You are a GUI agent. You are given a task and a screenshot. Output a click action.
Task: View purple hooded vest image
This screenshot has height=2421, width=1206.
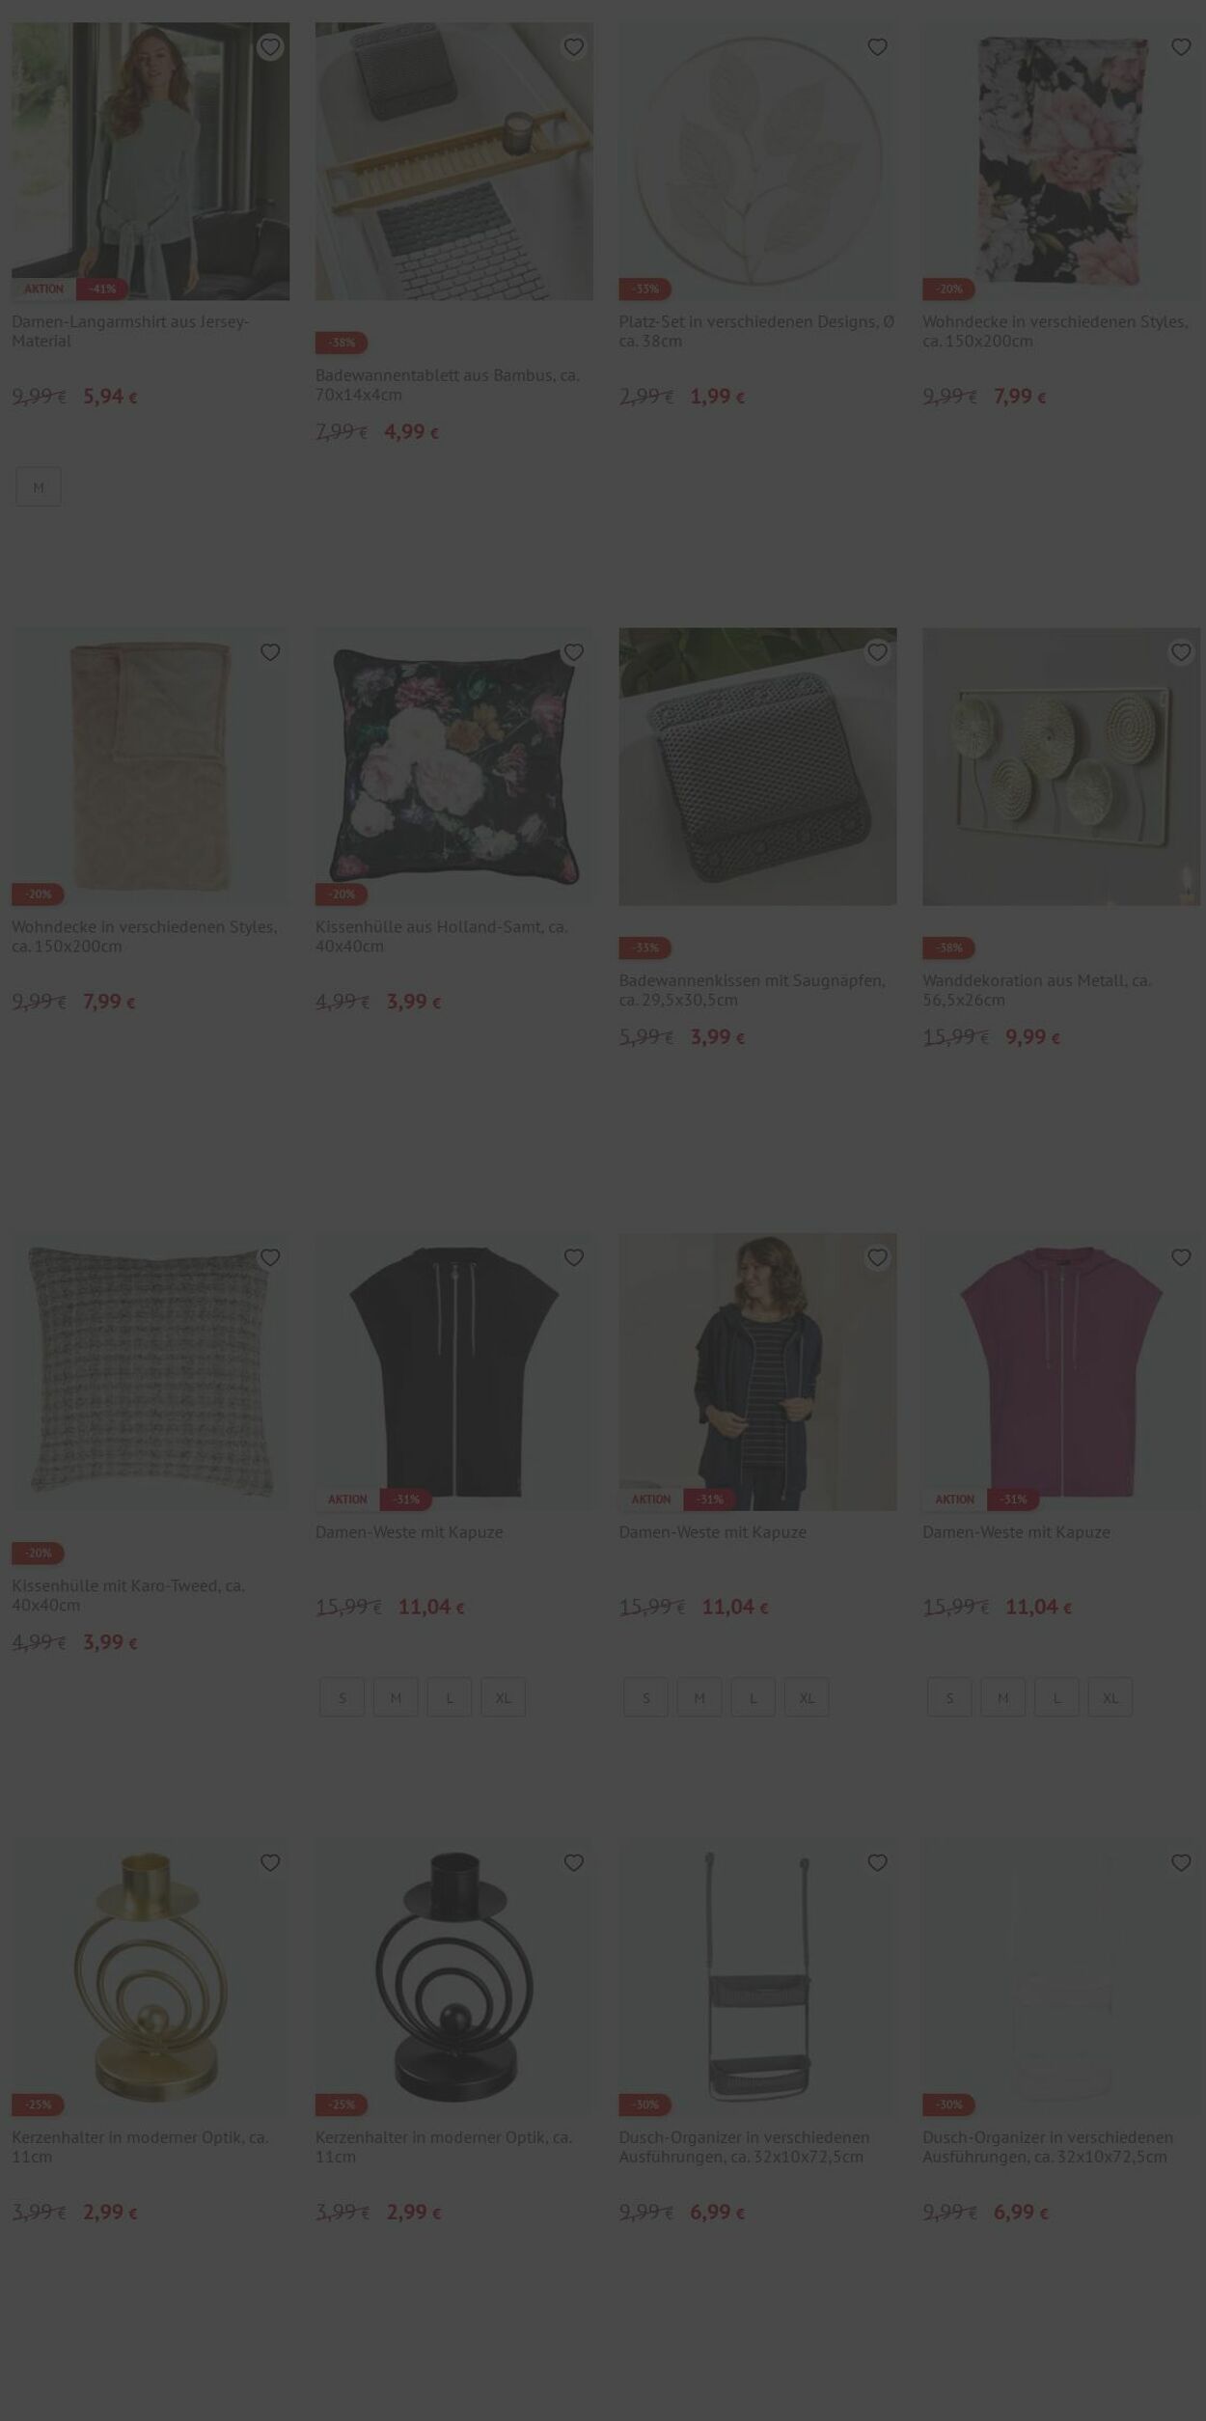tap(1061, 1371)
